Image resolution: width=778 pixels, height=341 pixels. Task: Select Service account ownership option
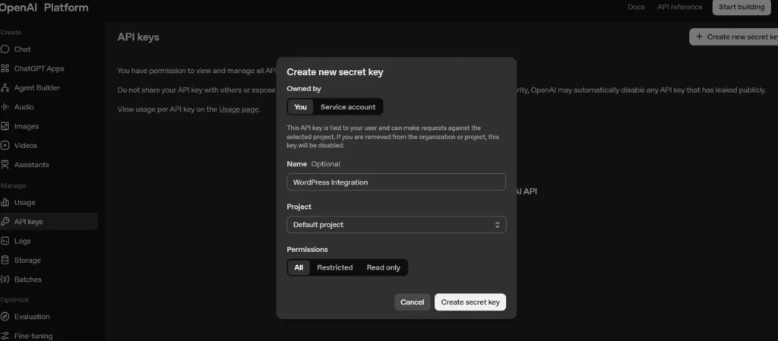348,107
